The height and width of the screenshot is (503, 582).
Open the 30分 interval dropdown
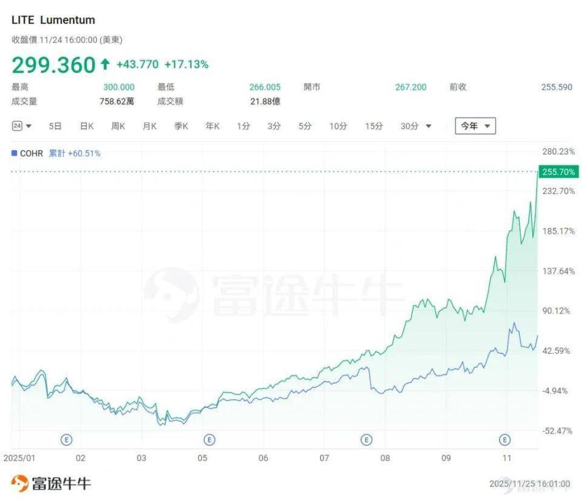coord(429,127)
